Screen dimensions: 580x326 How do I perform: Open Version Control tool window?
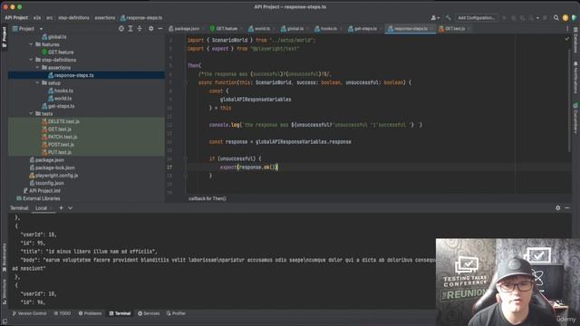29,313
